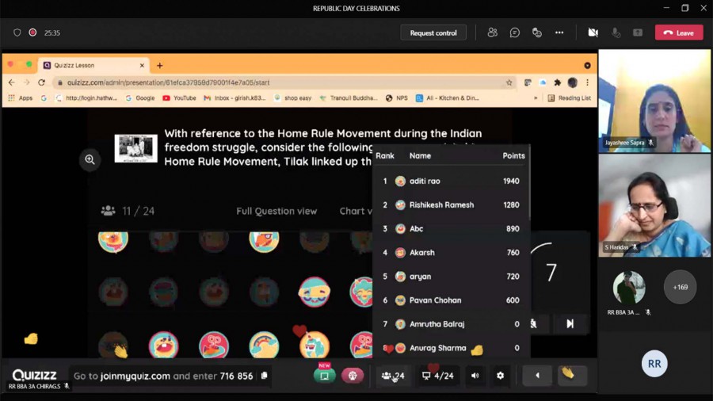Viewport: 713px width, 401px height.
Task: Toggle the camera on in Teams
Action: (x=593, y=32)
